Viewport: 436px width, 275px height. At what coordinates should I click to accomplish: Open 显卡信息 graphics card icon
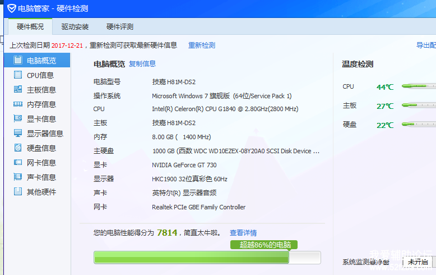(18, 119)
